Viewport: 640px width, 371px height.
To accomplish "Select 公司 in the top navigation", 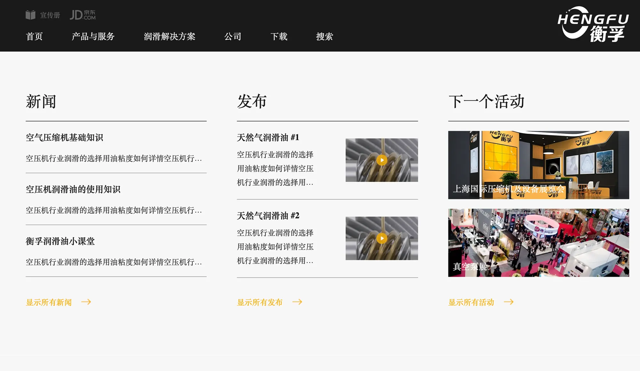I will click(233, 37).
